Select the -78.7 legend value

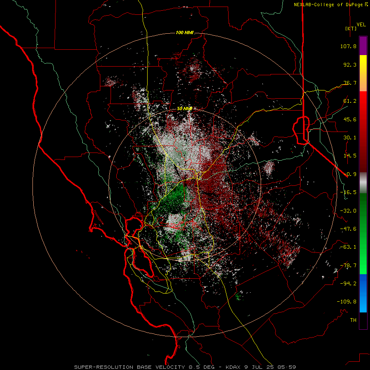tap(348, 266)
